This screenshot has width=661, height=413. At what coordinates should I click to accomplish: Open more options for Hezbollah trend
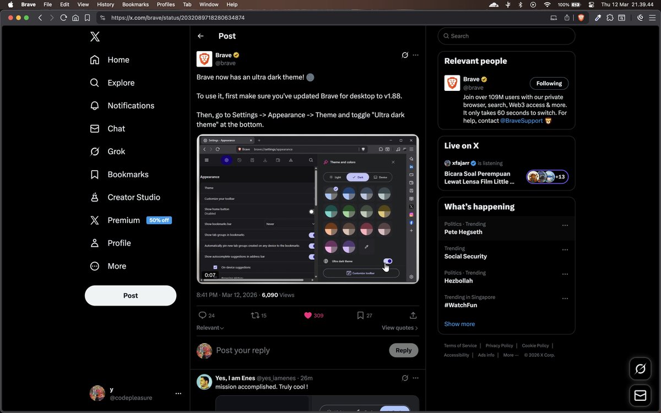pos(565,274)
